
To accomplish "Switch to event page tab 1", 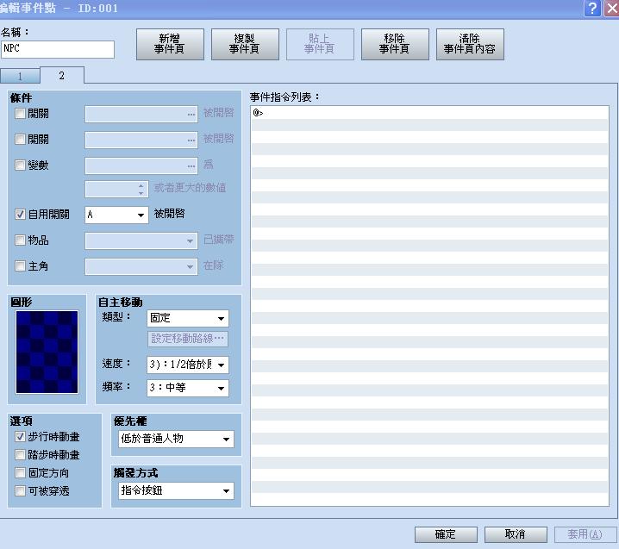I will click(20, 76).
